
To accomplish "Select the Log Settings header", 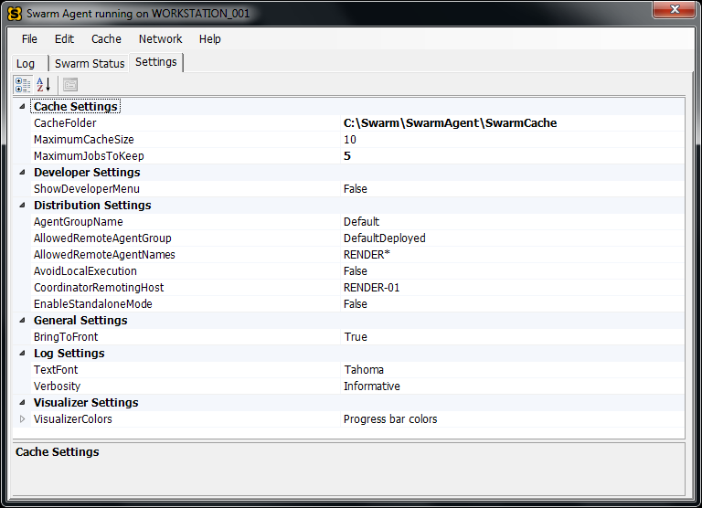I will [69, 354].
